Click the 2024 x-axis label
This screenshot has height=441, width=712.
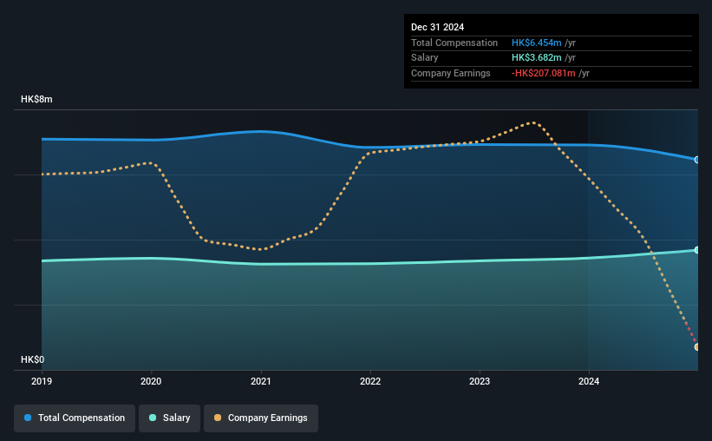pos(589,381)
